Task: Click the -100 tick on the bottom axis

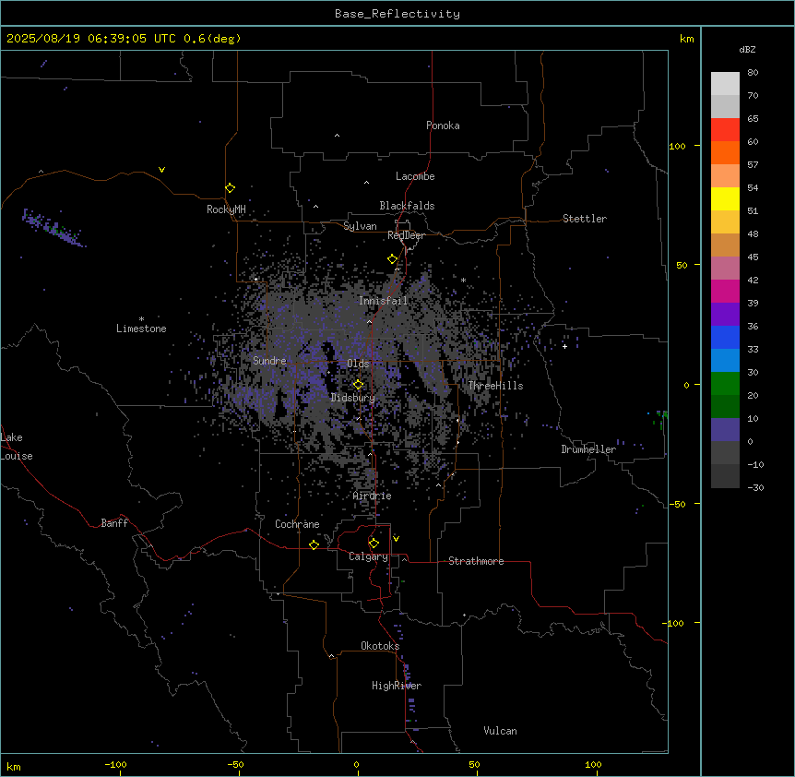Action: point(115,764)
